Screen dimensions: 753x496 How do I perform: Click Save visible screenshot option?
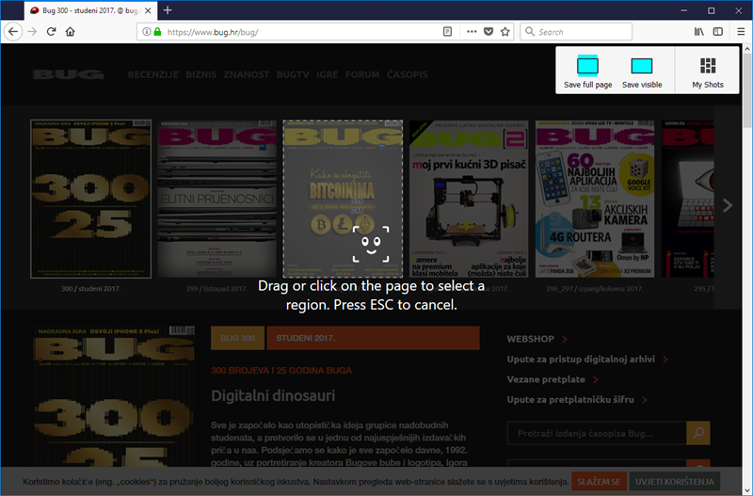click(642, 72)
